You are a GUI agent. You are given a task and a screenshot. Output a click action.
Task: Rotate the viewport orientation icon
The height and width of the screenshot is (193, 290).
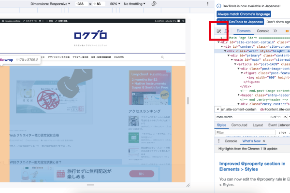tap(154, 4)
